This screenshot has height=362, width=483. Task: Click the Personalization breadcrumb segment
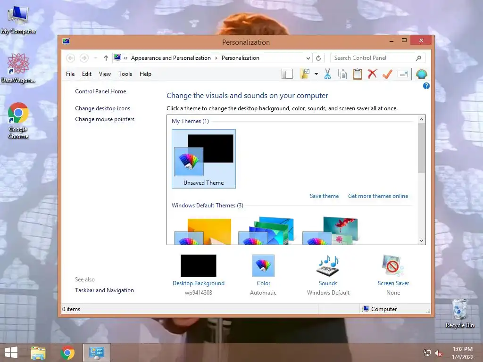240,58
